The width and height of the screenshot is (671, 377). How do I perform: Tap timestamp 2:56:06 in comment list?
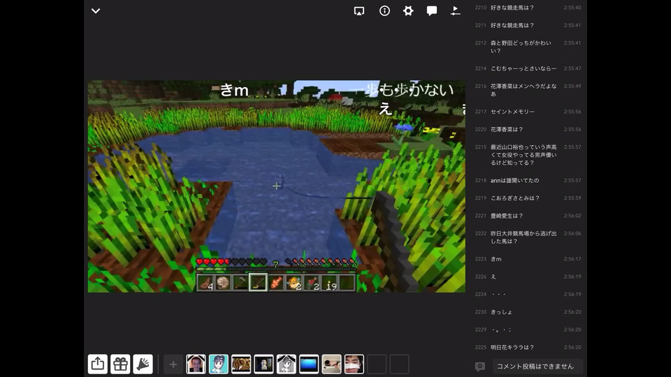(572, 233)
